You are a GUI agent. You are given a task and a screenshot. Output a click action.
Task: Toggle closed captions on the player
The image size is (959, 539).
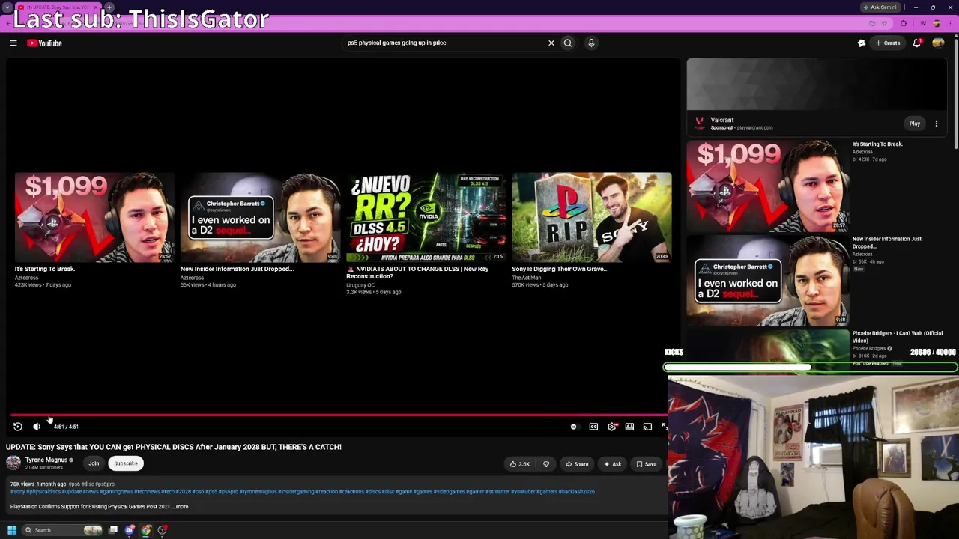[x=593, y=427]
